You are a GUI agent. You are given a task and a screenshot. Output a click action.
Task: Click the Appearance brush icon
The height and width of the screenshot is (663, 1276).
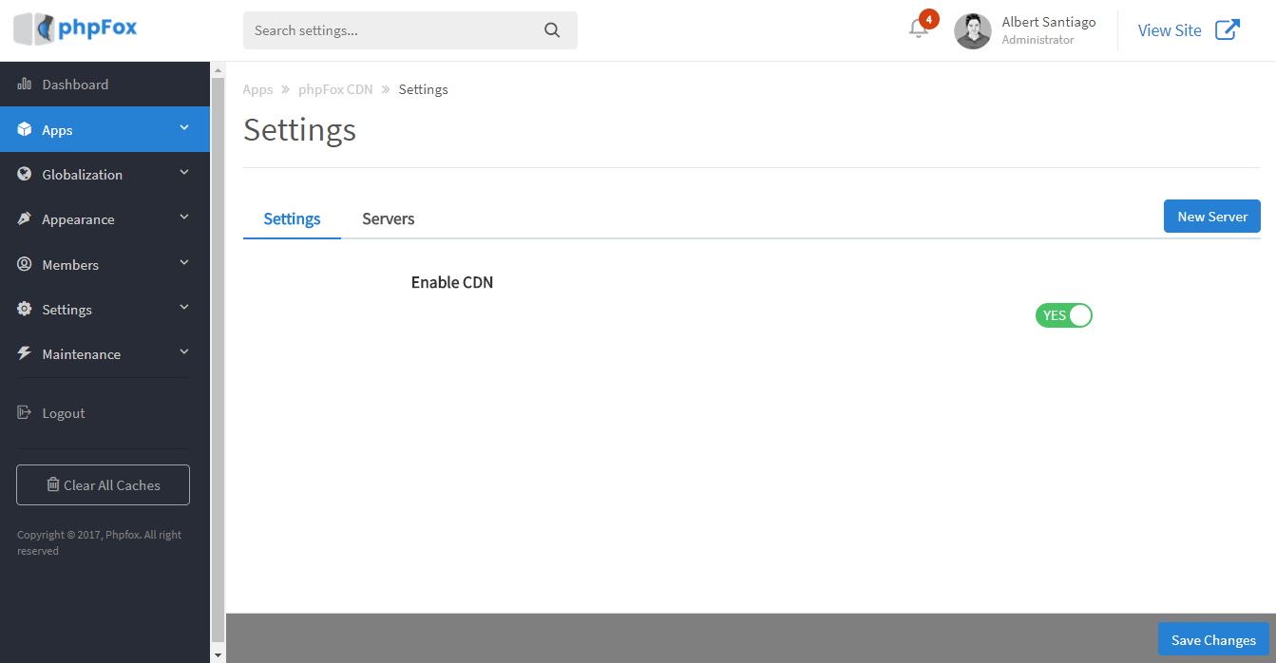(x=25, y=218)
